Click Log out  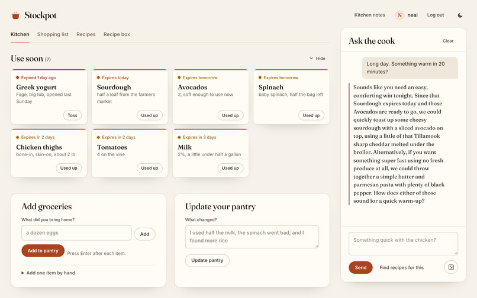tap(436, 15)
